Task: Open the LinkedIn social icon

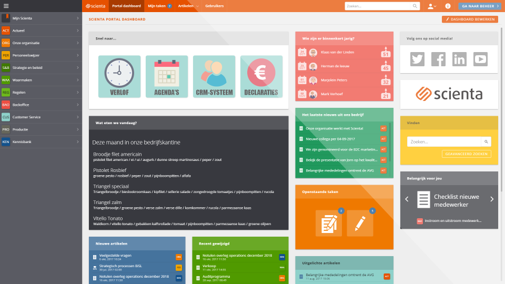Action: (x=459, y=59)
